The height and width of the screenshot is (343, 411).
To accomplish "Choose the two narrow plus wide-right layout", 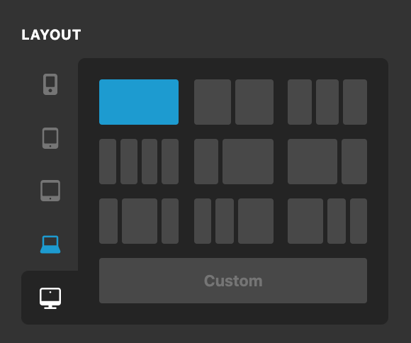I will 234,221.
